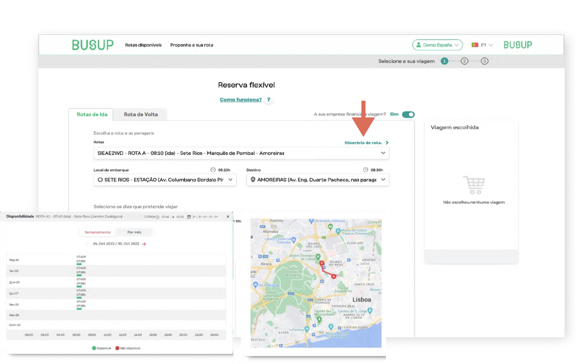
Task: Click the empty shopping cart icon
Action: (x=474, y=185)
